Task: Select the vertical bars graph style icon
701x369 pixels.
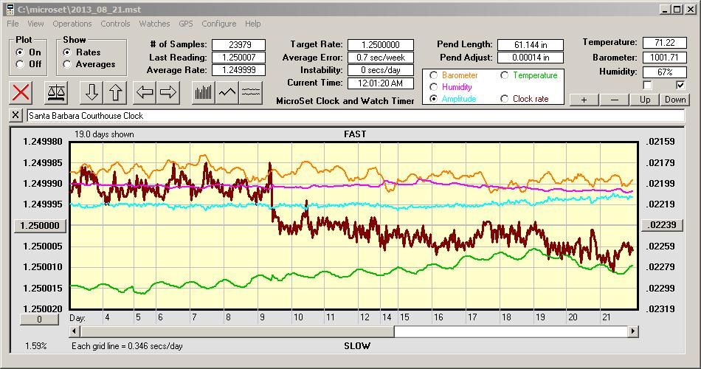Action: point(204,92)
